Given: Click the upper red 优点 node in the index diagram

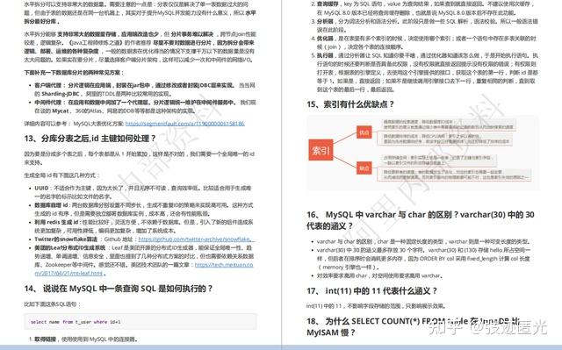Looking at the screenshot, I should (364, 132).
